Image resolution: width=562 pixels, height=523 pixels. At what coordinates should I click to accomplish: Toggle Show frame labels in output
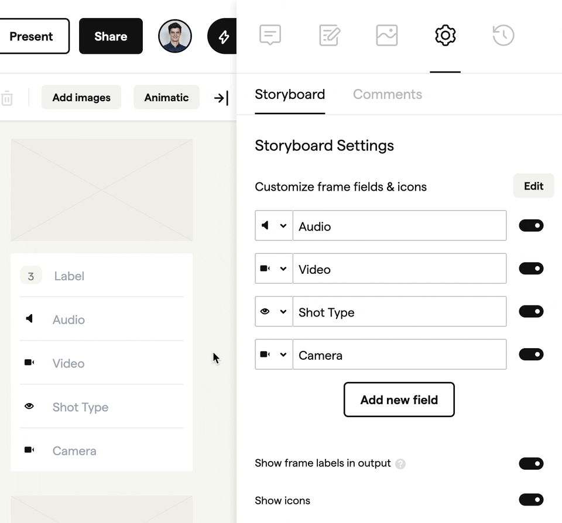click(531, 463)
